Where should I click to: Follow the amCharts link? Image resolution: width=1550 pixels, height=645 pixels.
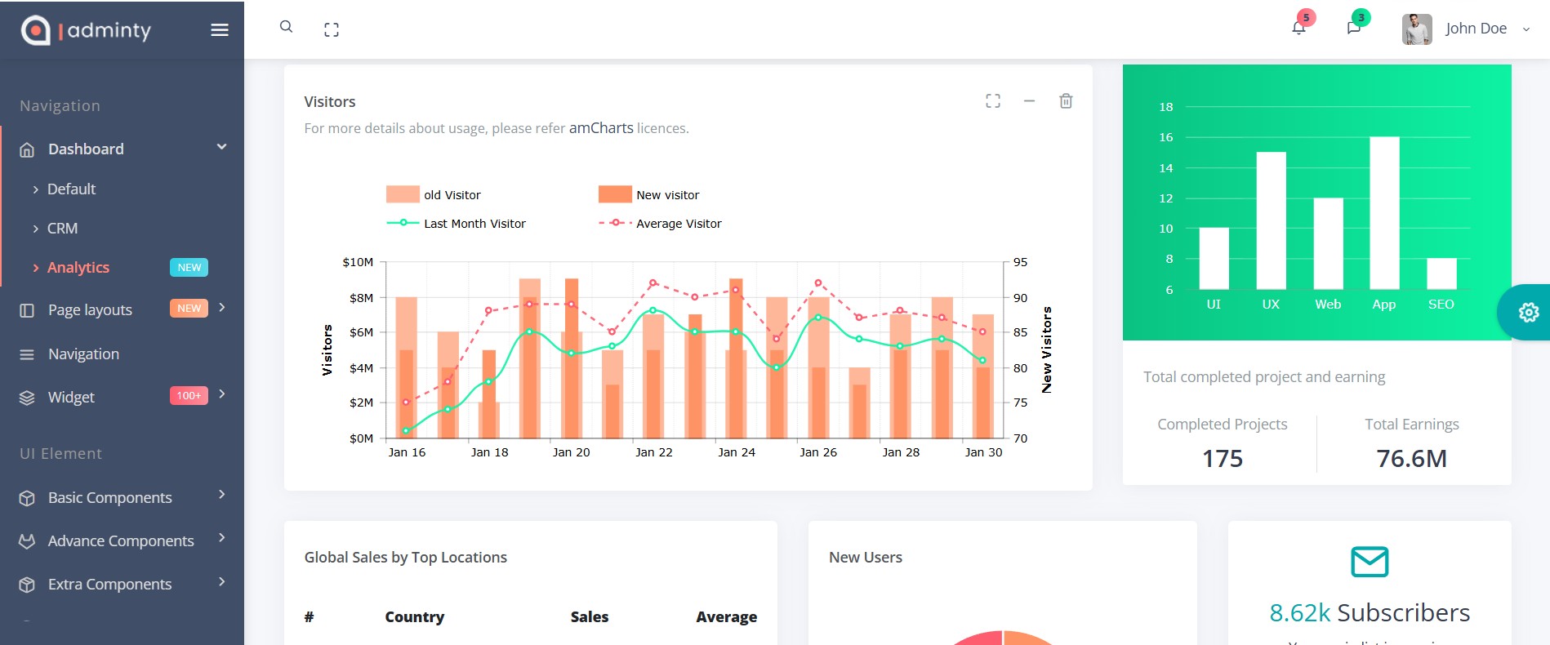click(x=601, y=128)
